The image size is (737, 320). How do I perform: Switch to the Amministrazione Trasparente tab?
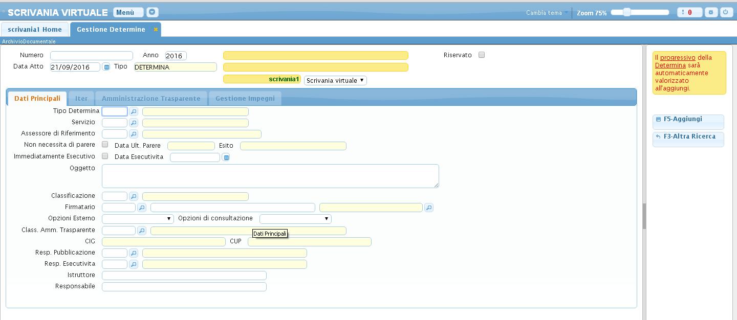point(151,98)
